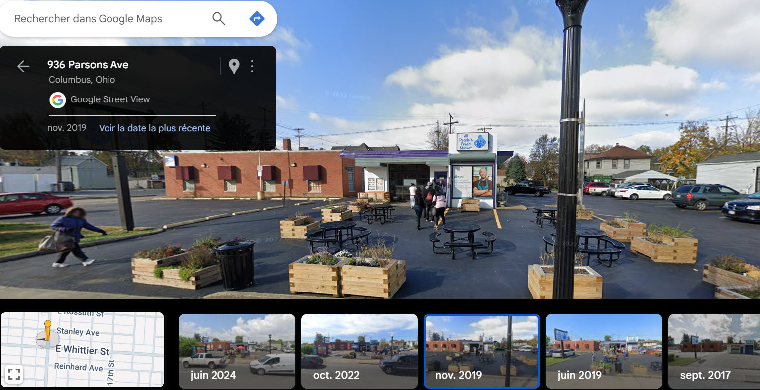Click Voir la date la plus récente
Image resolution: width=760 pixels, height=390 pixels.
tap(154, 128)
